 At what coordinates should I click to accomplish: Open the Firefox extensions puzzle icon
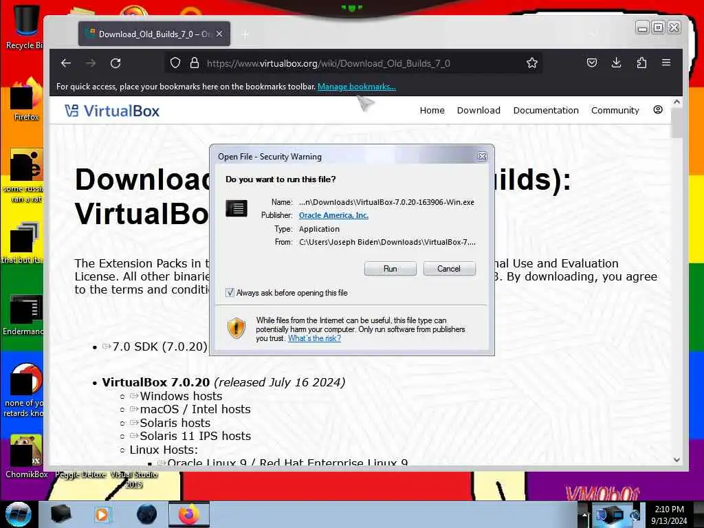641,63
